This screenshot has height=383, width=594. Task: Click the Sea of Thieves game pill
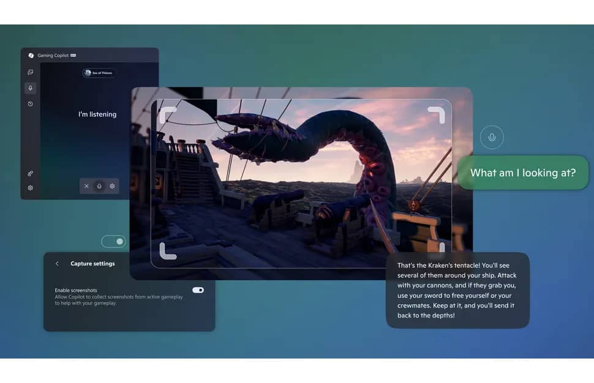coord(98,73)
